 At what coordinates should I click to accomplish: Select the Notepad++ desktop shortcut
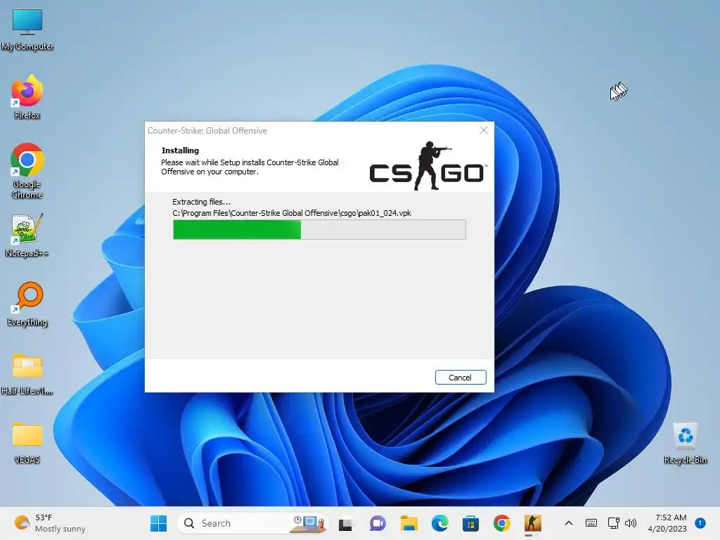pos(27,236)
